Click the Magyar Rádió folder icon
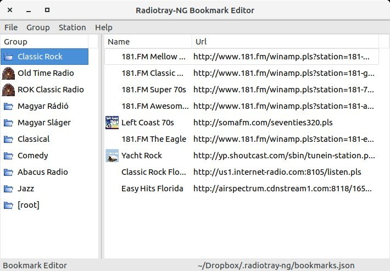Viewport: 390px width, 271px height. 8,106
